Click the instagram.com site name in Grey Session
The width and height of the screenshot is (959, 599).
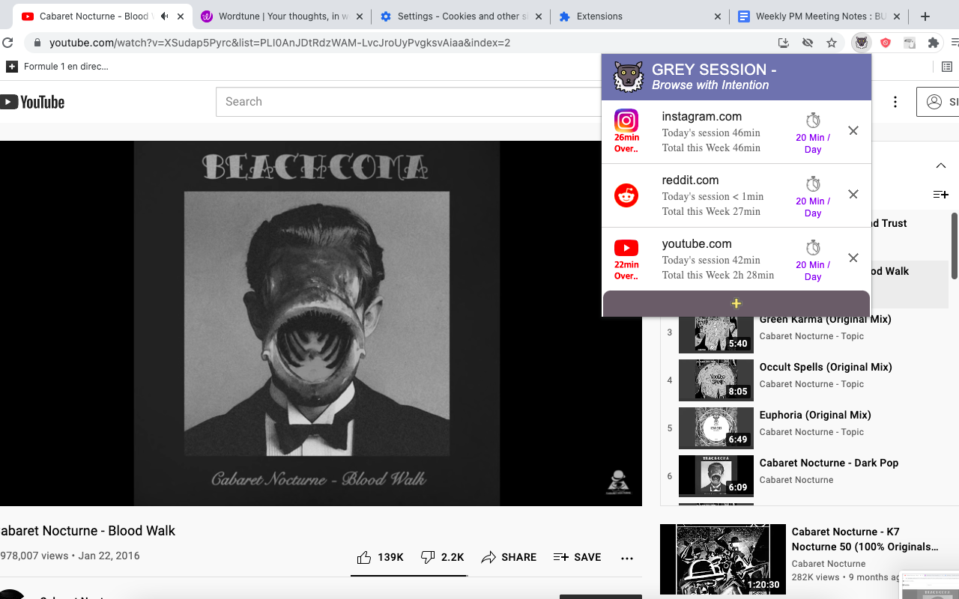[702, 116]
